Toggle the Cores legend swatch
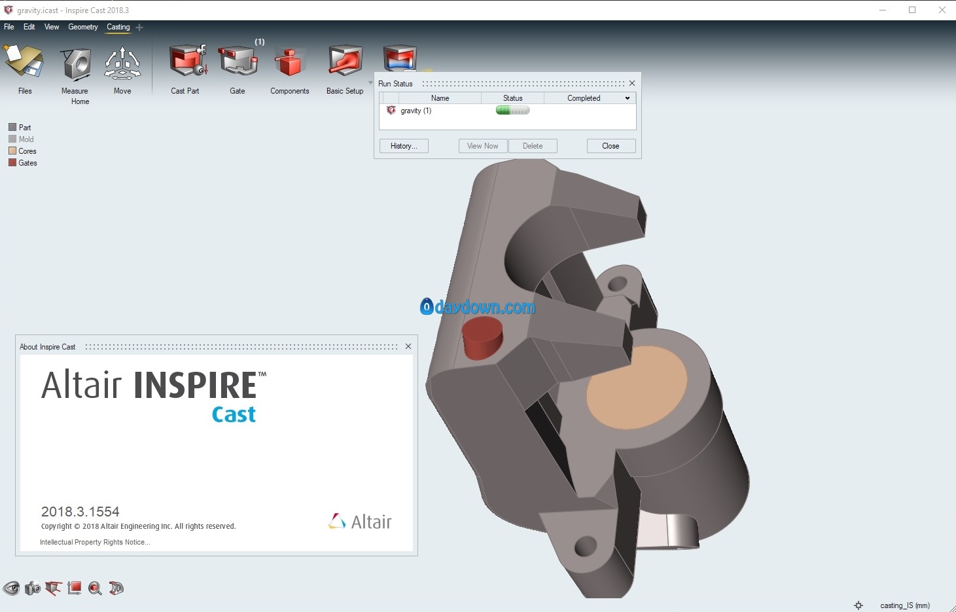 point(12,151)
